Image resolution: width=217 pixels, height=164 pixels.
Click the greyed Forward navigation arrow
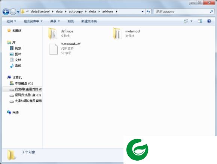[13, 12]
